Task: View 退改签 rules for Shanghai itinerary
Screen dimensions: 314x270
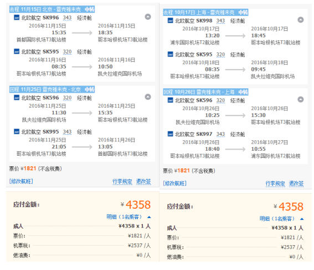Action: tap(296, 183)
